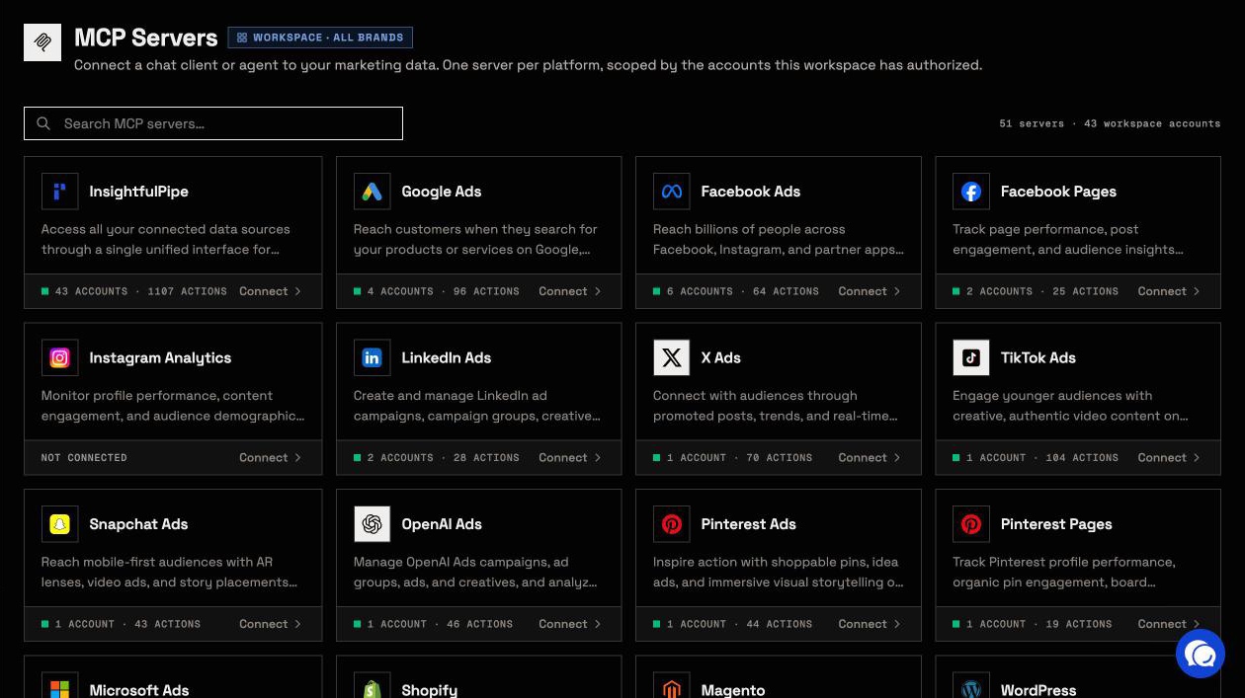Click the LinkedIn Ads card title
1245x698 pixels.
(446, 357)
